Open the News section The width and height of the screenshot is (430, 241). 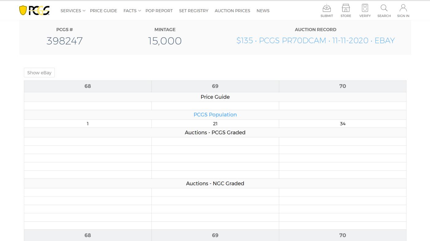coord(263,11)
